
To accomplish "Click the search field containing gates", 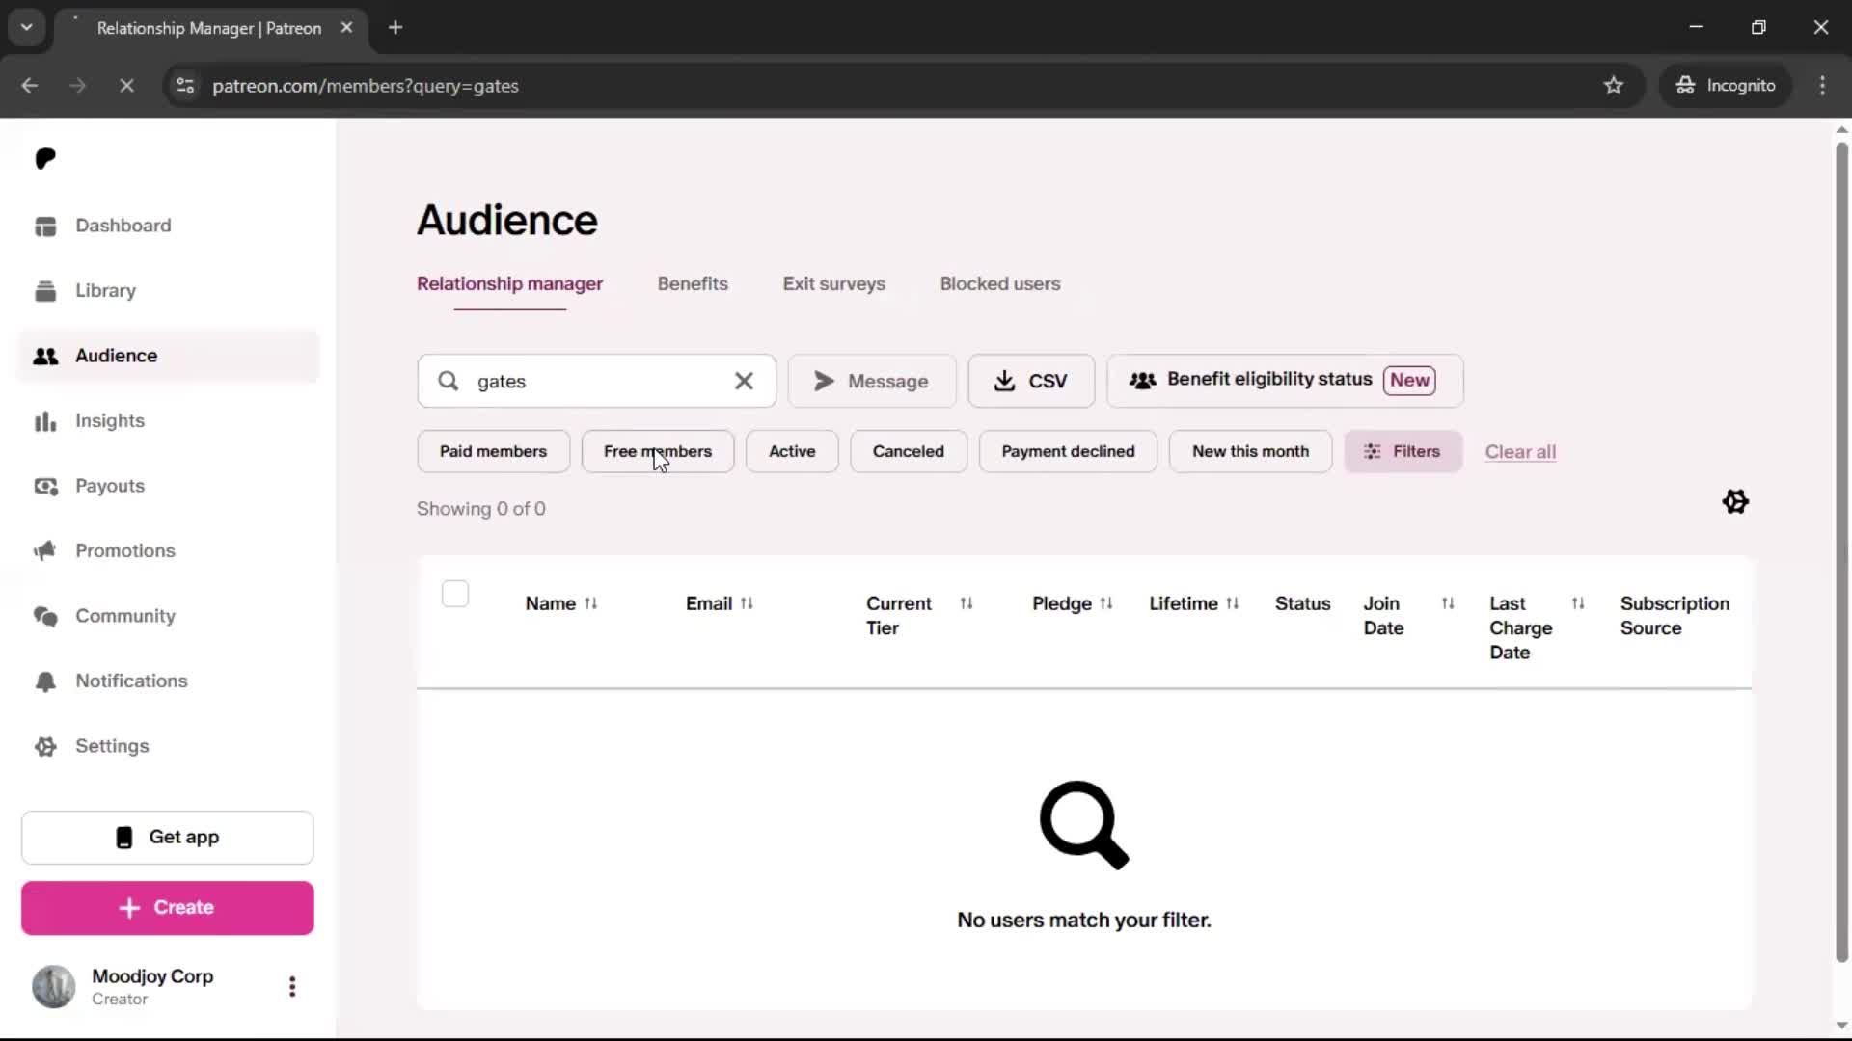I will pos(596,381).
